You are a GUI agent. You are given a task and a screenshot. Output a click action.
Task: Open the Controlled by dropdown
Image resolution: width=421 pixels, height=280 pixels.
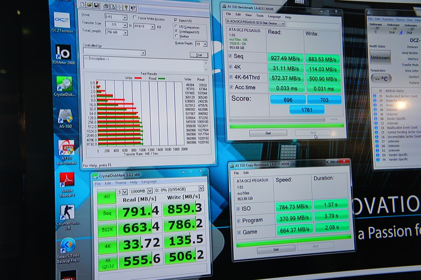click(143, 53)
